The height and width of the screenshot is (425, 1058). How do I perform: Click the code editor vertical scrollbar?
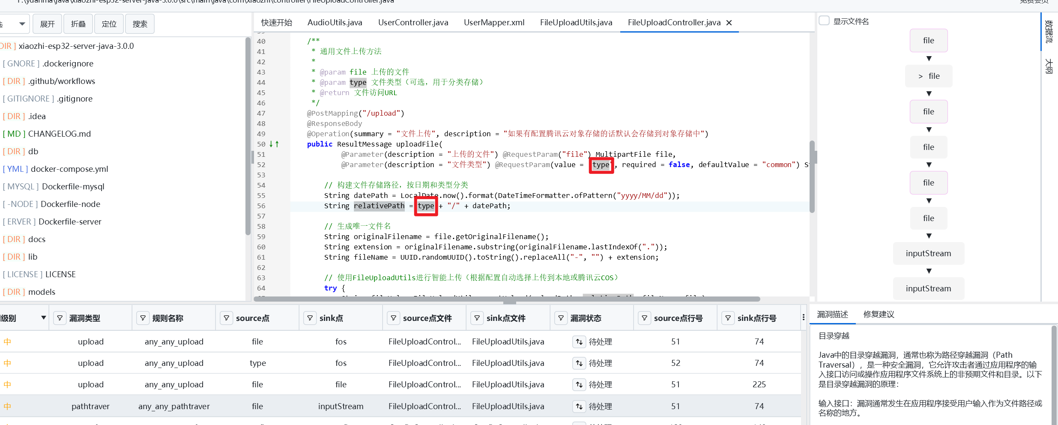click(812, 177)
